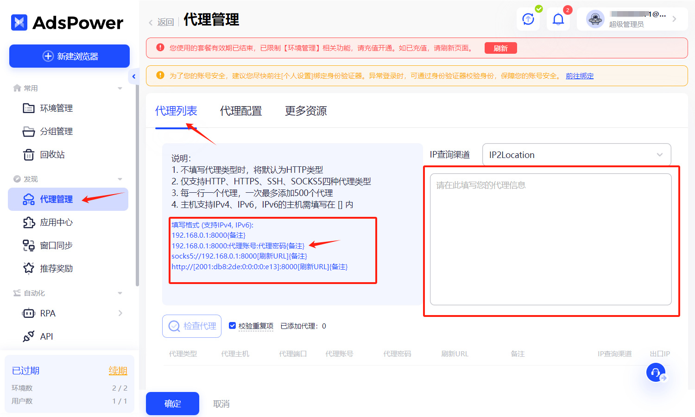The image size is (695, 417).
Task: Click the 取消 button
Action: (x=221, y=404)
